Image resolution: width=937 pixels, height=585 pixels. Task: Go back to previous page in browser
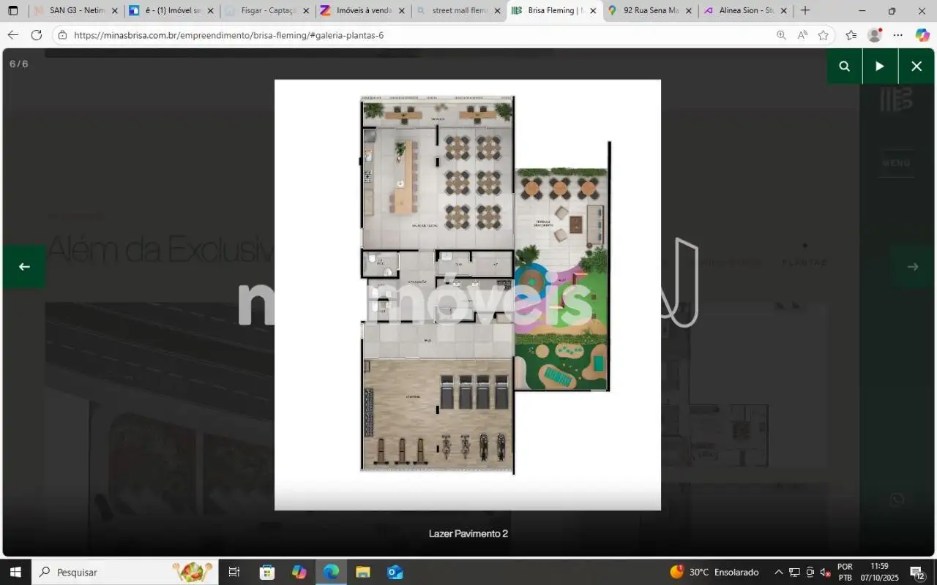click(12, 35)
